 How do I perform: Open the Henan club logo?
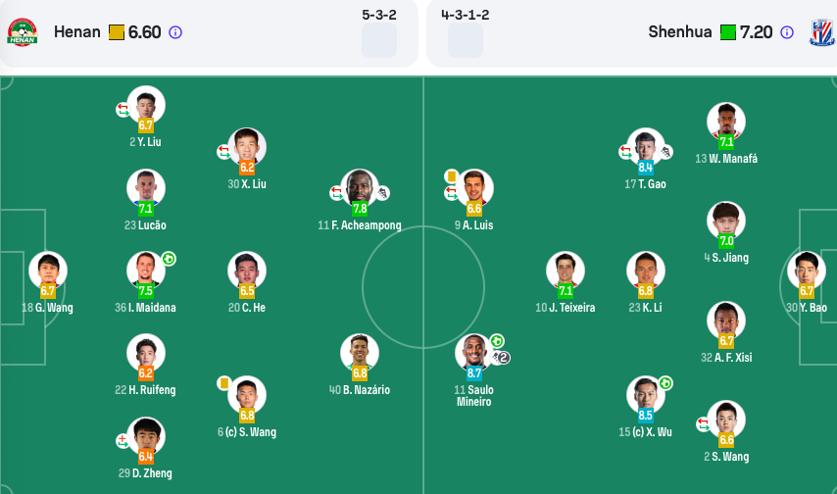point(23,32)
